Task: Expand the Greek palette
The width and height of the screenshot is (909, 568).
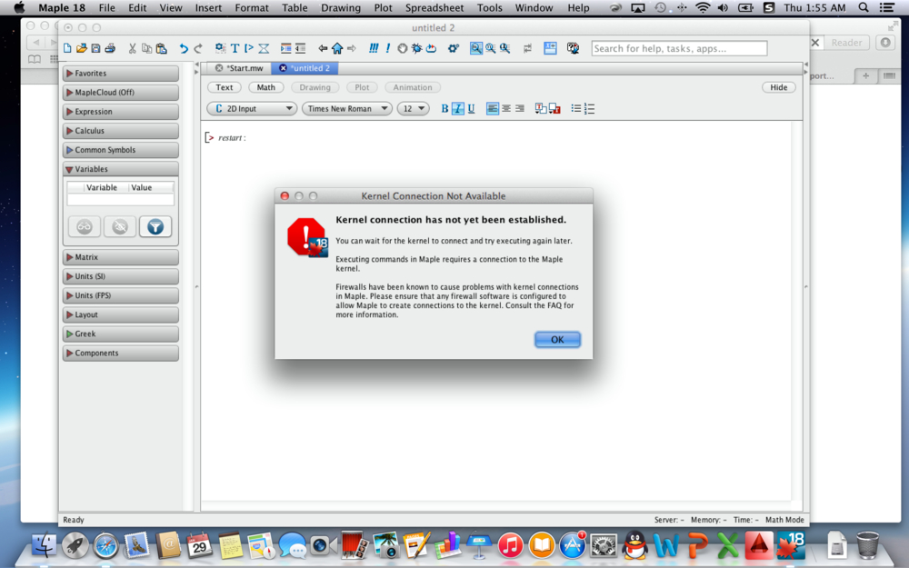Action: pos(121,334)
